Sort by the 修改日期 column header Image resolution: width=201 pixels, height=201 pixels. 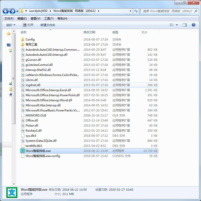[89, 32]
